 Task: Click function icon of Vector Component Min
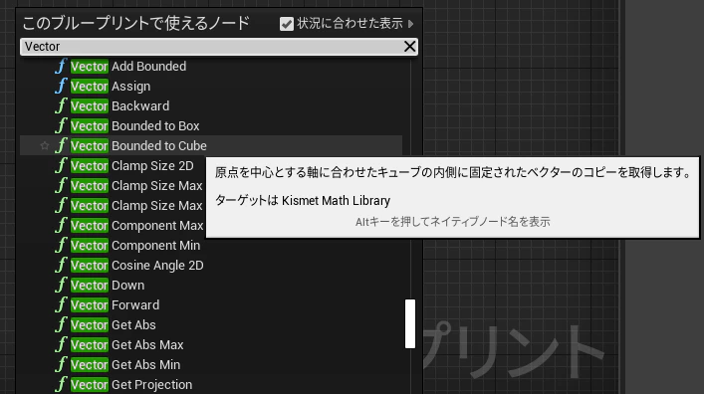pyautogui.click(x=61, y=246)
